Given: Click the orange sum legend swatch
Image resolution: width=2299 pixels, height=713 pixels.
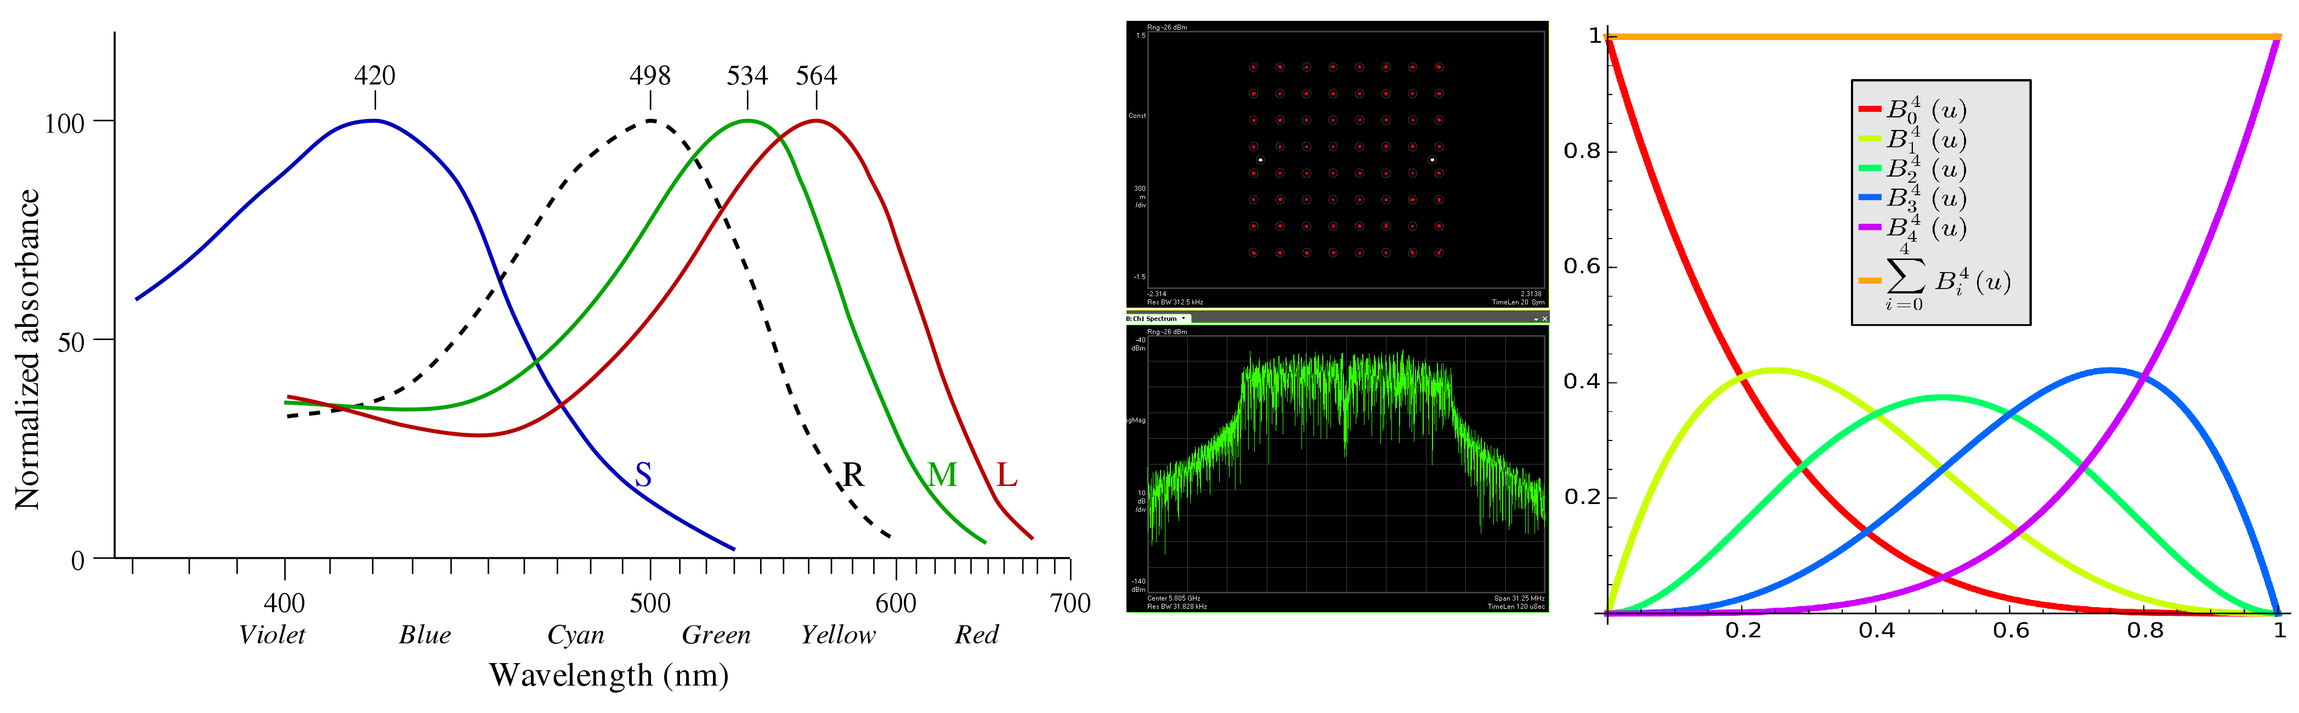Looking at the screenshot, I should click(1870, 281).
